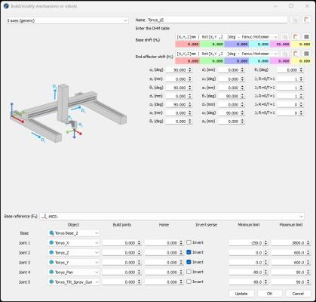Click the copy icon in the Base shift row
The width and height of the screenshot is (316, 302).
coord(285,37)
